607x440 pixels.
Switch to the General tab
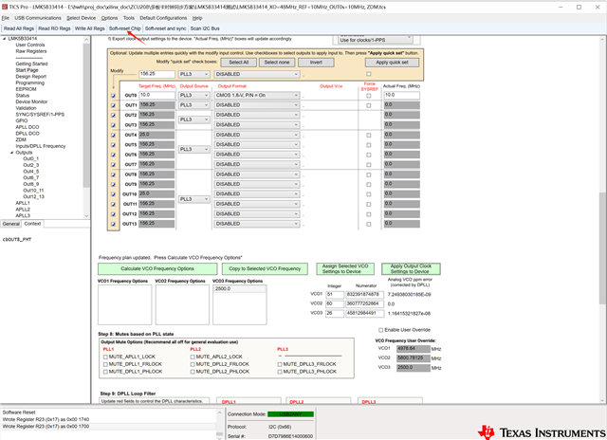click(x=10, y=224)
